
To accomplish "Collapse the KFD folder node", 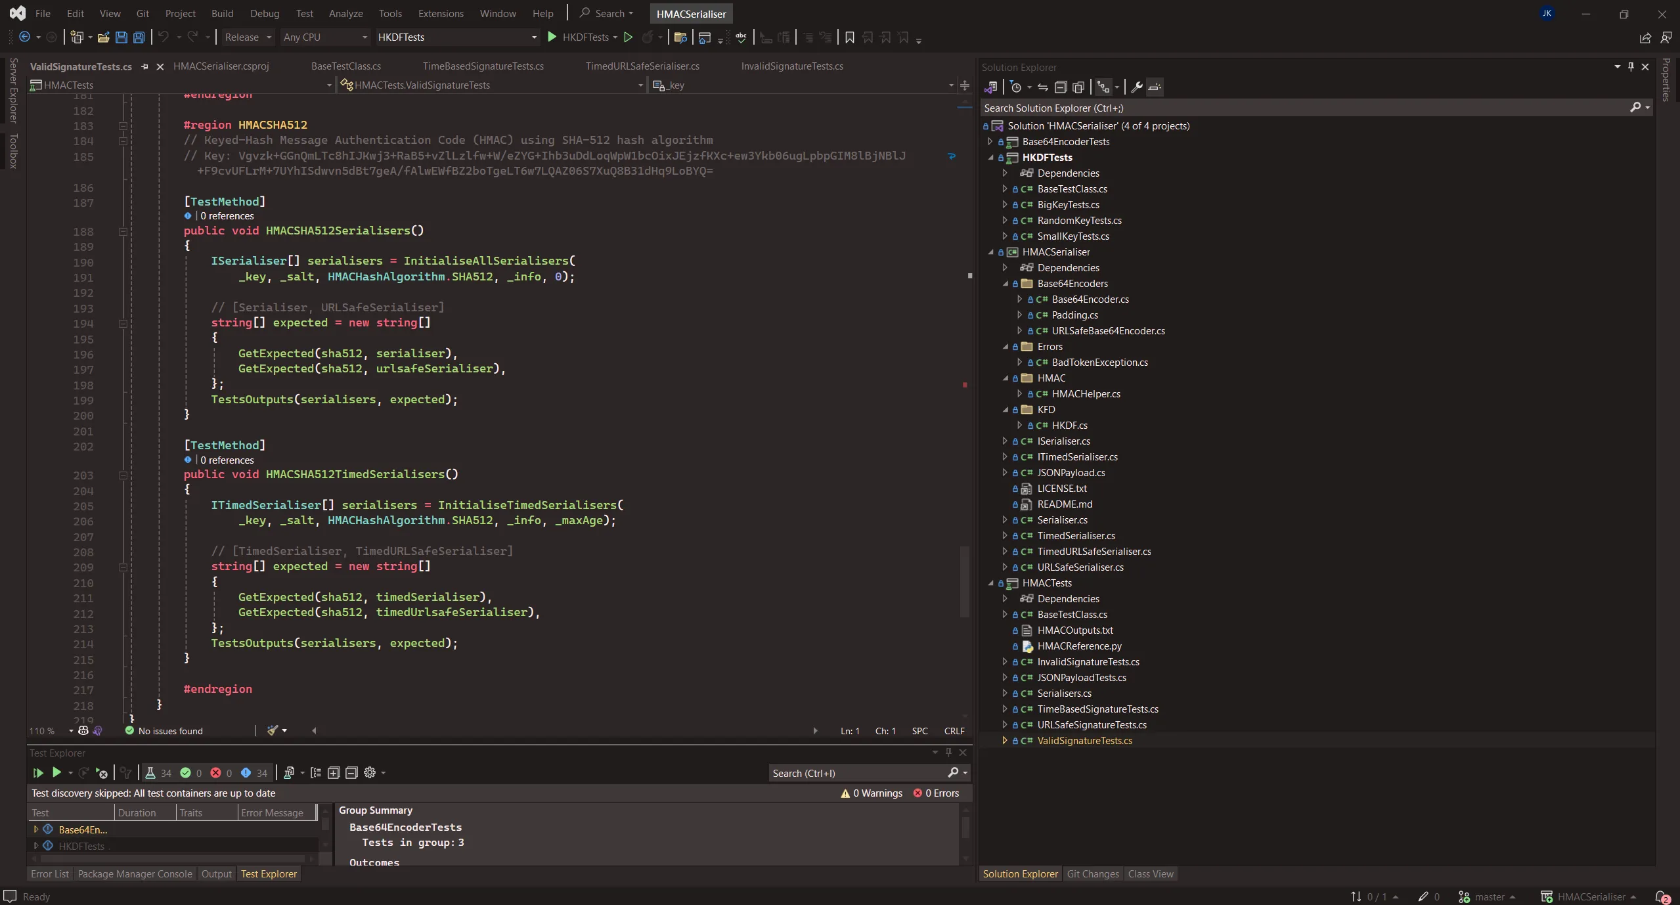I will (1006, 410).
